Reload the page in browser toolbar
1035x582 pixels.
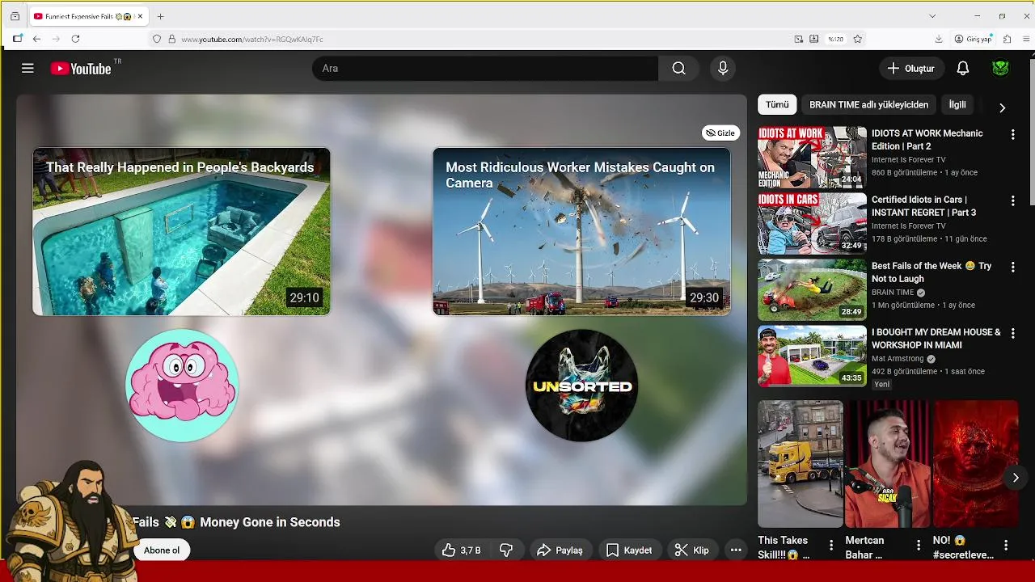pos(75,39)
